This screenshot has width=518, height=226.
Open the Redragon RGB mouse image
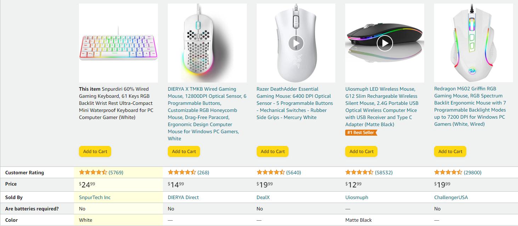tap(473, 43)
